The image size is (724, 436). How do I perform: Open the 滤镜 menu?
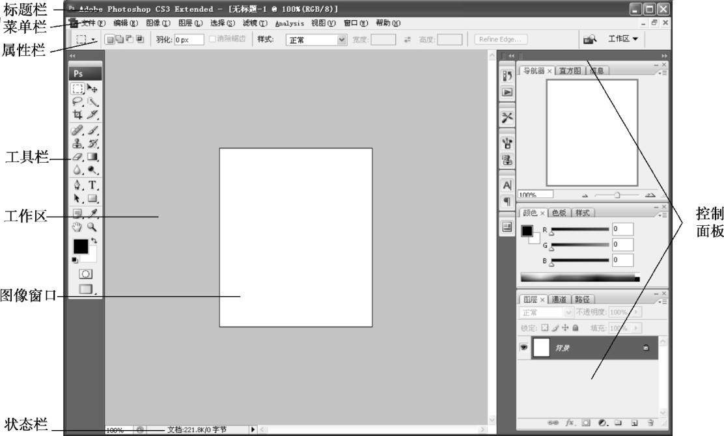[255, 23]
